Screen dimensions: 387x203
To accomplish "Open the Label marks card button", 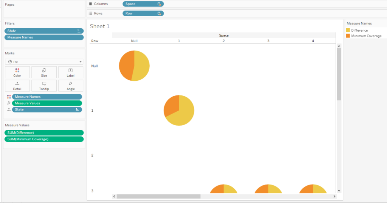I will tap(71, 72).
